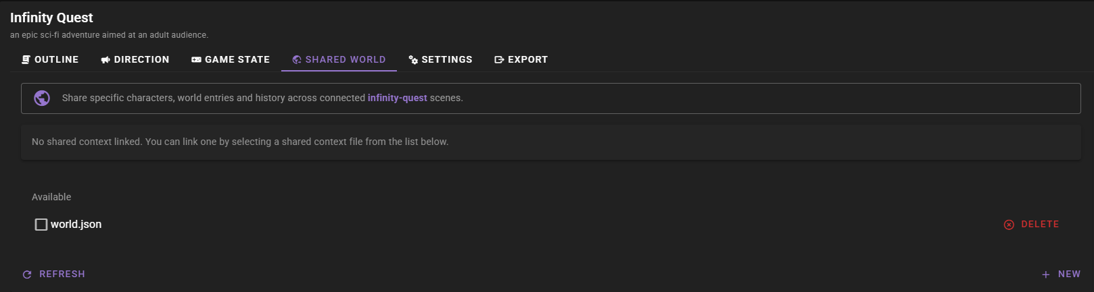The width and height of the screenshot is (1094, 292).
Task: Click the export arrow icon
Action: coord(499,60)
